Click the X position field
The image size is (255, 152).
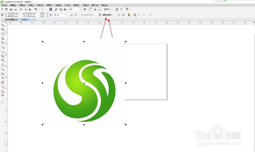14,14
